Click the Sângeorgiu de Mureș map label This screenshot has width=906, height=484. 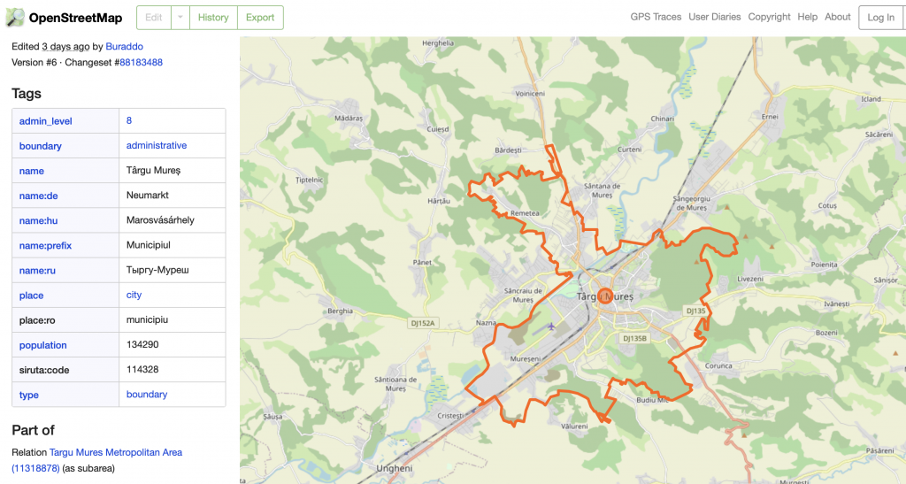(x=692, y=203)
